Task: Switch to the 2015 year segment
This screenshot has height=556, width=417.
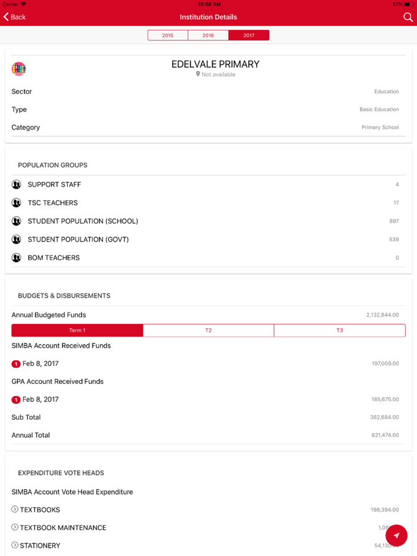Action: [168, 36]
